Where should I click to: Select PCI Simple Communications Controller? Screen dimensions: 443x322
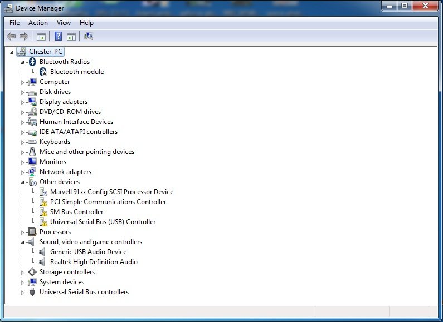108,202
